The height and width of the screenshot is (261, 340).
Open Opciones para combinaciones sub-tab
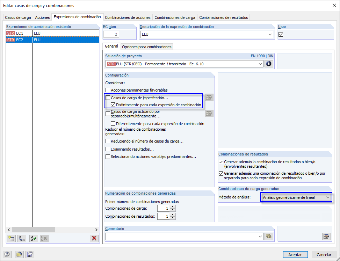pos(147,47)
